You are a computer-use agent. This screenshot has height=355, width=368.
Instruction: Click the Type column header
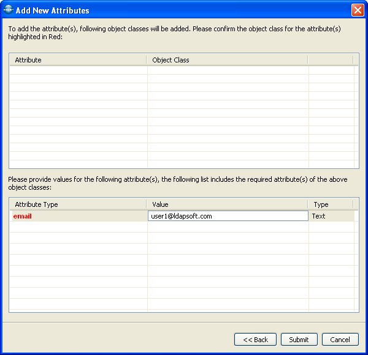[330, 204]
